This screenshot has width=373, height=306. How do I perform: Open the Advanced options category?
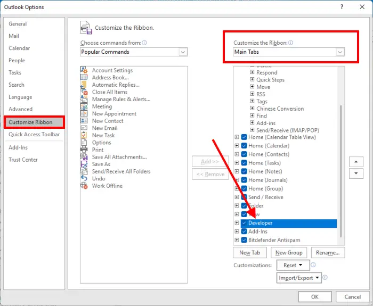tap(20, 109)
